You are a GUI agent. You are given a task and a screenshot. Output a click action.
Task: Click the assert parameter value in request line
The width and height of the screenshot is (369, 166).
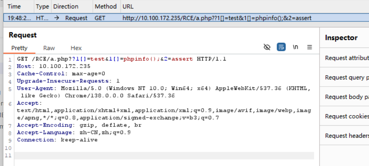tap(182, 59)
